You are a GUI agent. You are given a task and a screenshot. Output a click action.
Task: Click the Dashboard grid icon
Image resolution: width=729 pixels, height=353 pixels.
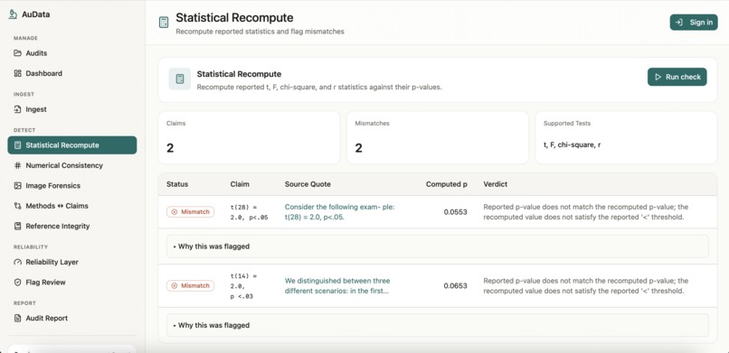click(18, 73)
